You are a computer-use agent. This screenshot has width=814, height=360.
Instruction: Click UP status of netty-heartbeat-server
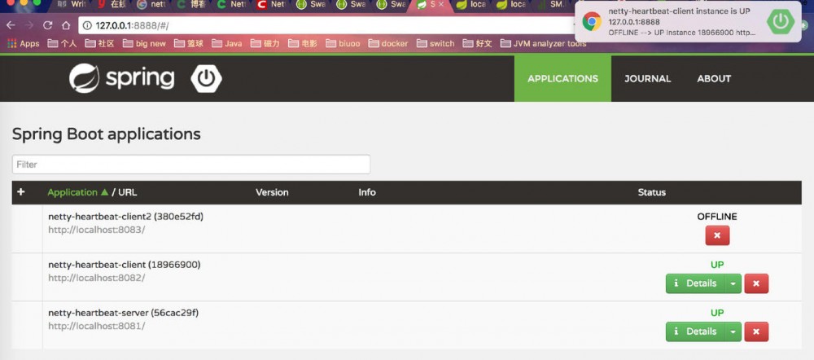coord(717,313)
